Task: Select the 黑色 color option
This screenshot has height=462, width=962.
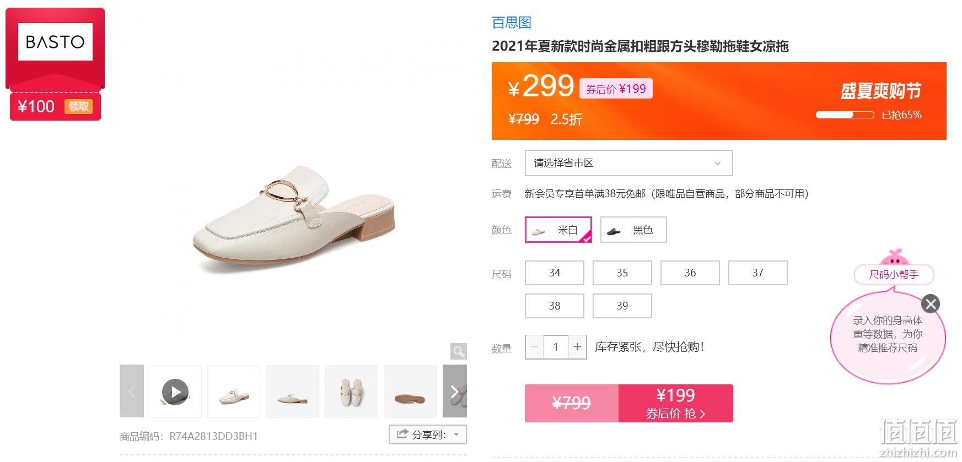Action: point(633,230)
